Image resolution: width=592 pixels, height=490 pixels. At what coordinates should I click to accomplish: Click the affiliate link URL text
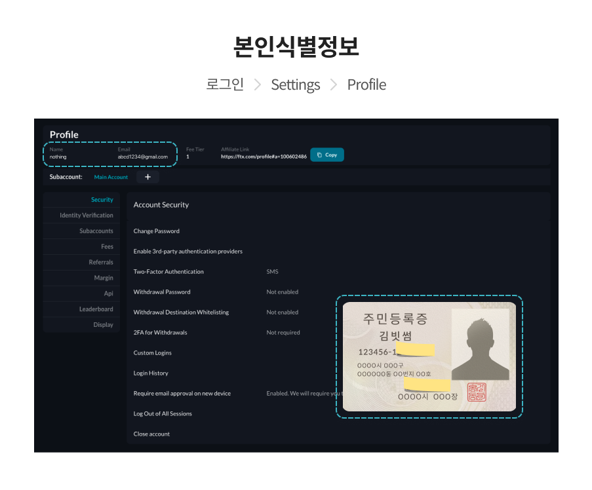pyautogui.click(x=264, y=157)
